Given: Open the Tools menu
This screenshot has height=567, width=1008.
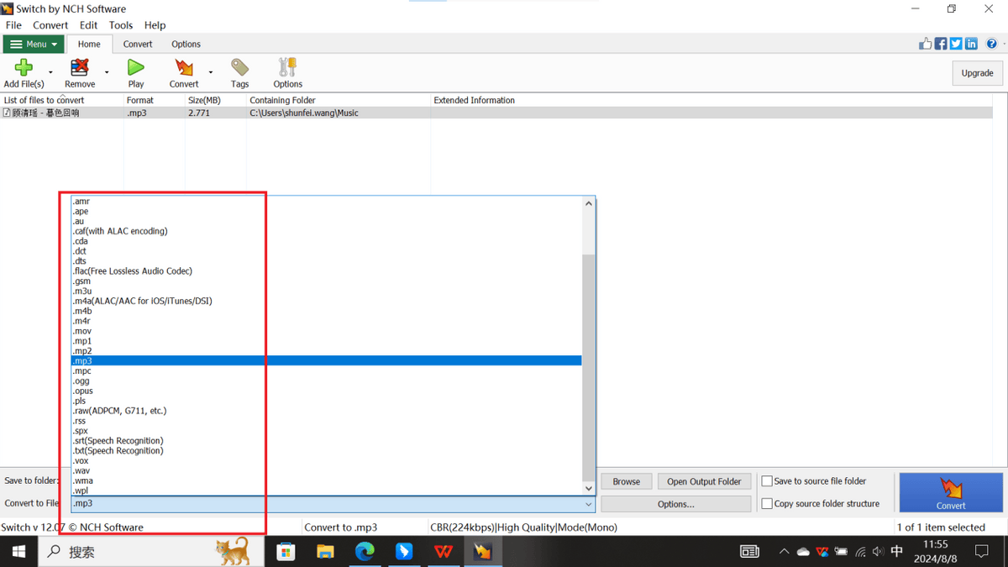Looking at the screenshot, I should pyautogui.click(x=121, y=25).
